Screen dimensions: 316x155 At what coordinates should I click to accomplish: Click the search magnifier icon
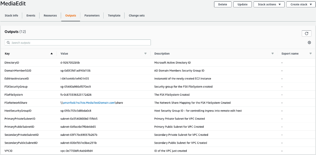pos(8,43)
